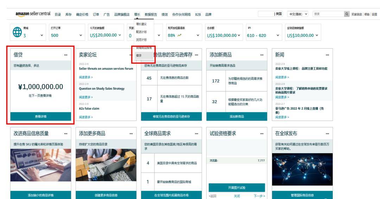Viewport: 380px width, 199px height.
Task: Expand the 商城 summary tile chevron
Action: coord(42,36)
